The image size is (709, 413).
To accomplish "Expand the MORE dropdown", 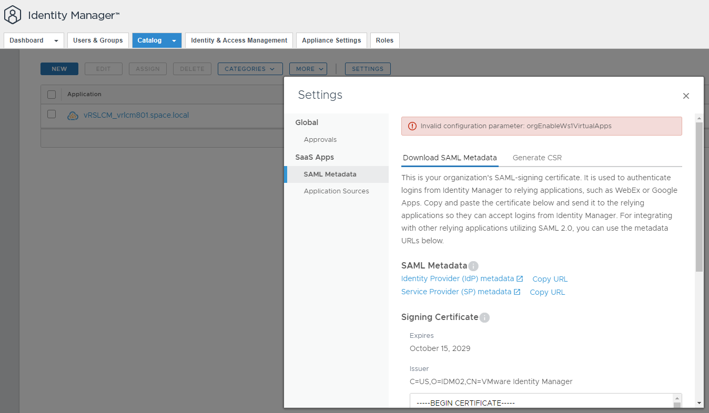I will click(x=308, y=69).
